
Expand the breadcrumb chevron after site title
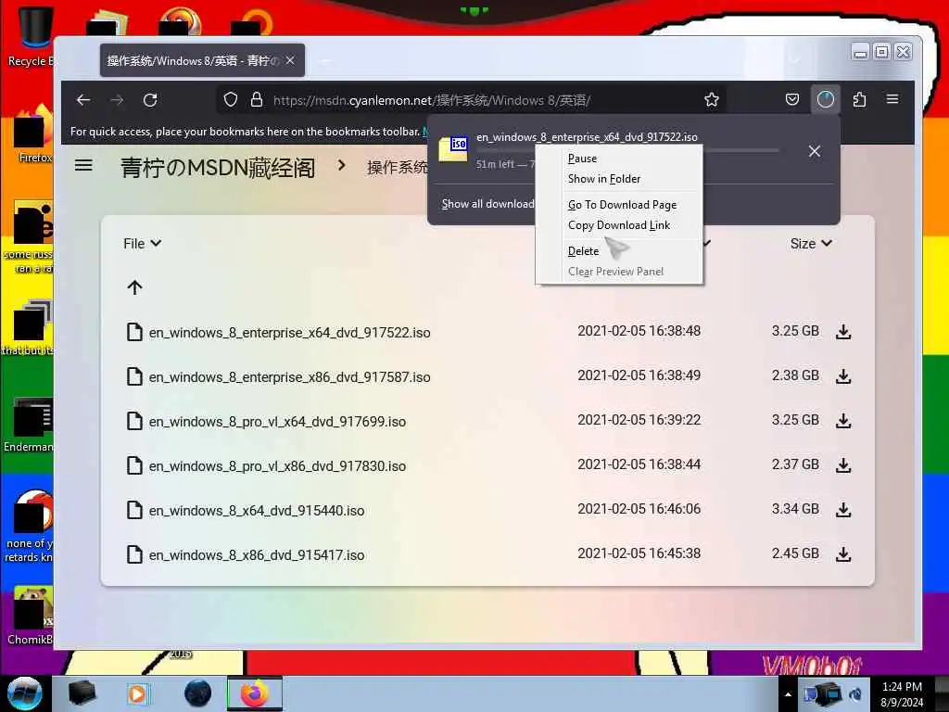click(341, 165)
